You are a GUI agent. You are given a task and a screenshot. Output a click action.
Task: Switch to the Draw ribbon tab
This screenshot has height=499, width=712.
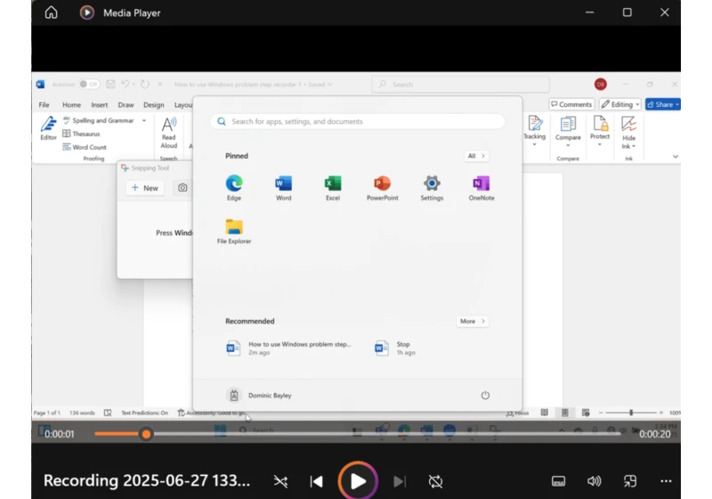pos(125,104)
